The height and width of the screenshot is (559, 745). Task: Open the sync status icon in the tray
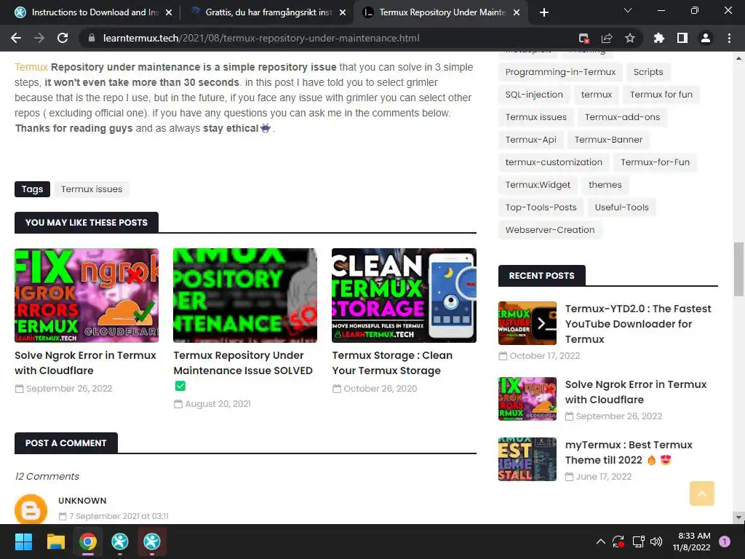click(x=618, y=542)
